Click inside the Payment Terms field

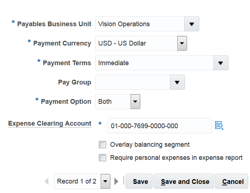[154, 63]
